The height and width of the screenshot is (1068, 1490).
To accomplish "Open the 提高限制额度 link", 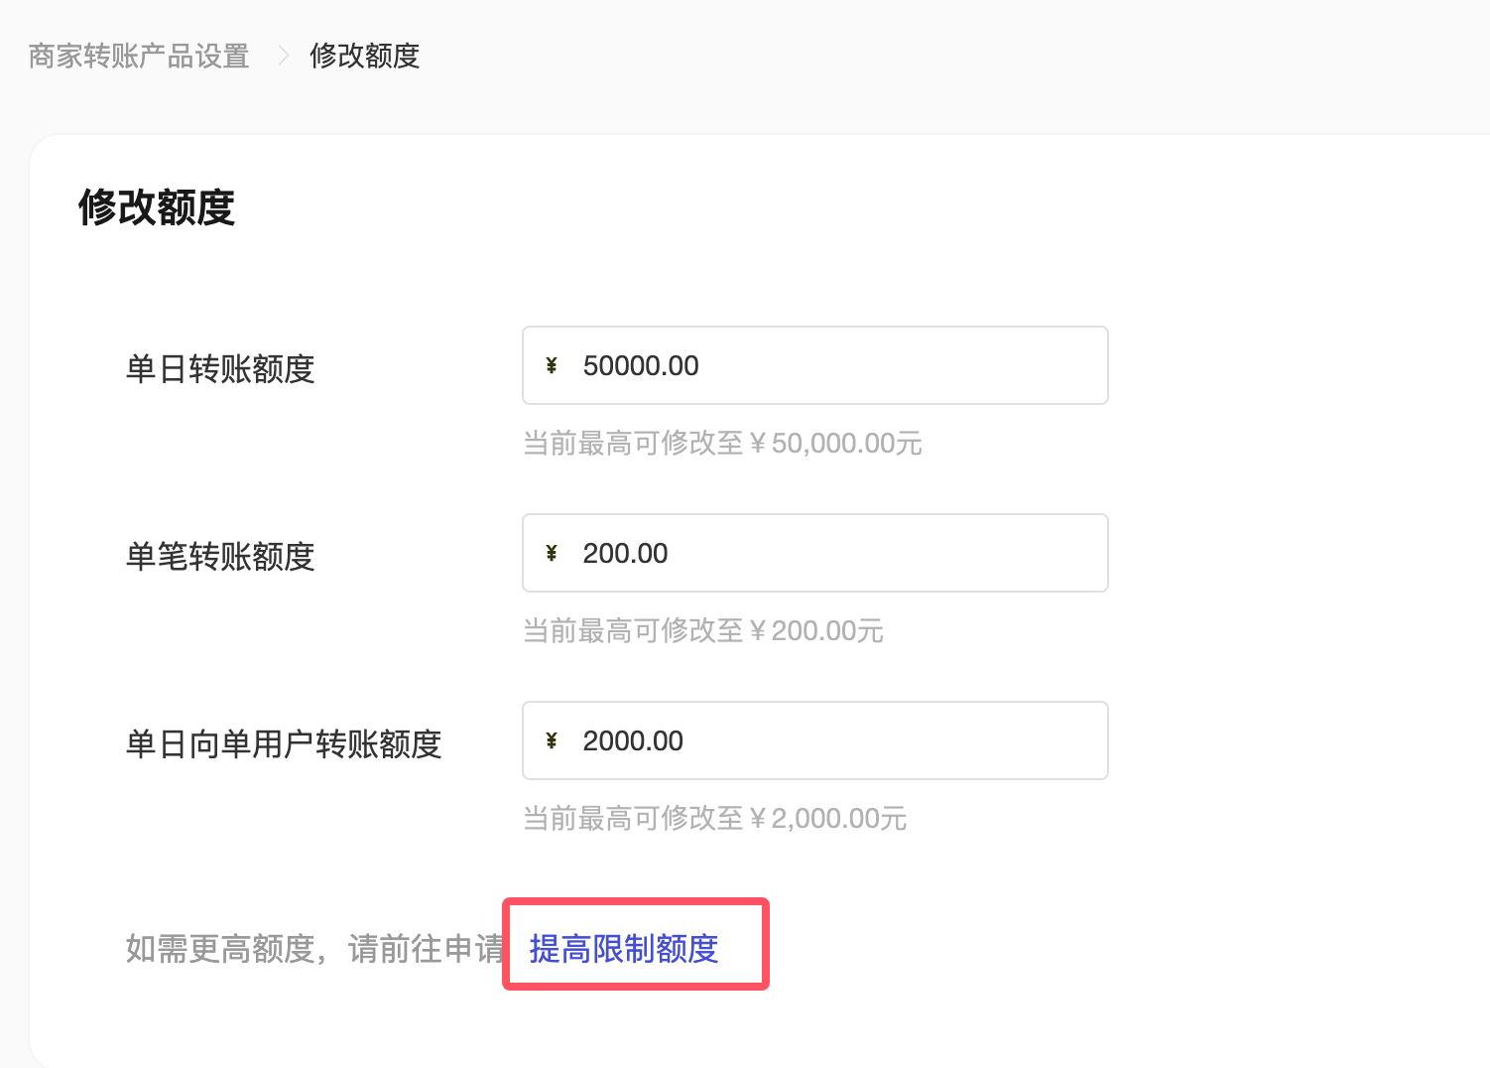I will click(x=624, y=949).
